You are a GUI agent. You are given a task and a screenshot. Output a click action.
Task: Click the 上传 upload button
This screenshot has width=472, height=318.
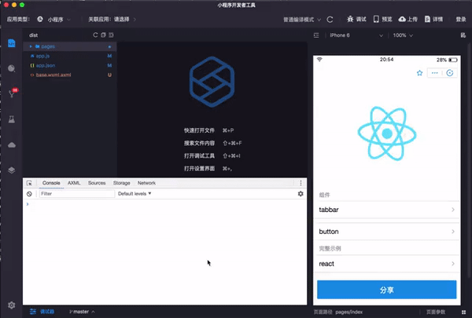(407, 19)
